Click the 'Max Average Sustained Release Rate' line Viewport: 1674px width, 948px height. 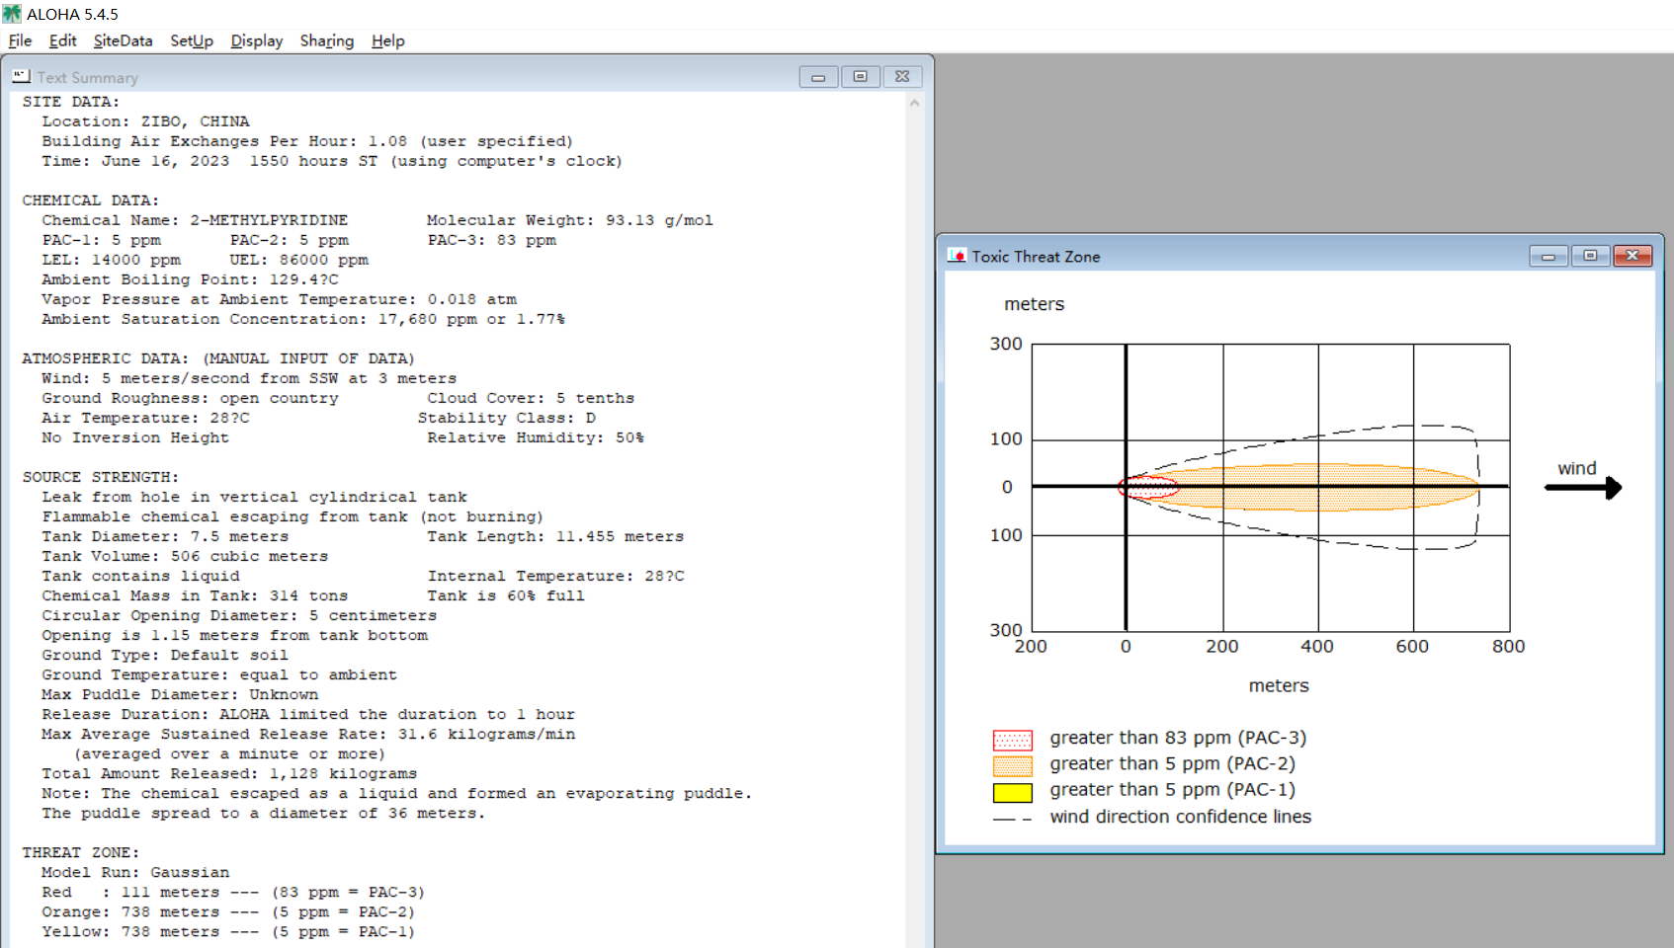tap(308, 734)
